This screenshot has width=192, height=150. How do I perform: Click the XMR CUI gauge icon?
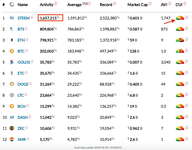(180, 139)
